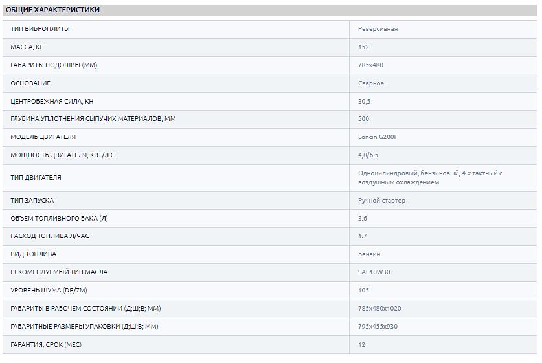
Task: Select the «Объём топливного бака (л)» label
Action: point(59,219)
